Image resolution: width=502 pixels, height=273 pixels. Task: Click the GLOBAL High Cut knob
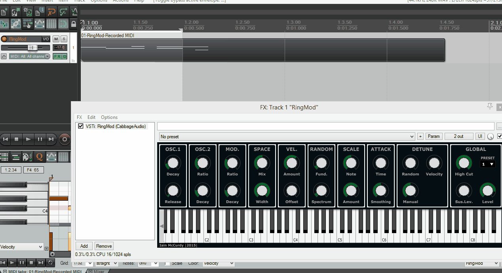pos(464,163)
